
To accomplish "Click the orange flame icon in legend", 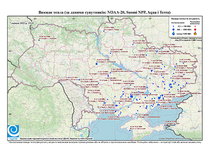I will (195, 33).
